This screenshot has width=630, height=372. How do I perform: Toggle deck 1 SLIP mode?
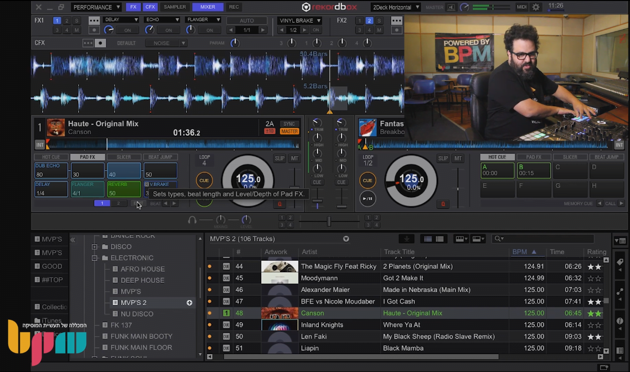280,158
